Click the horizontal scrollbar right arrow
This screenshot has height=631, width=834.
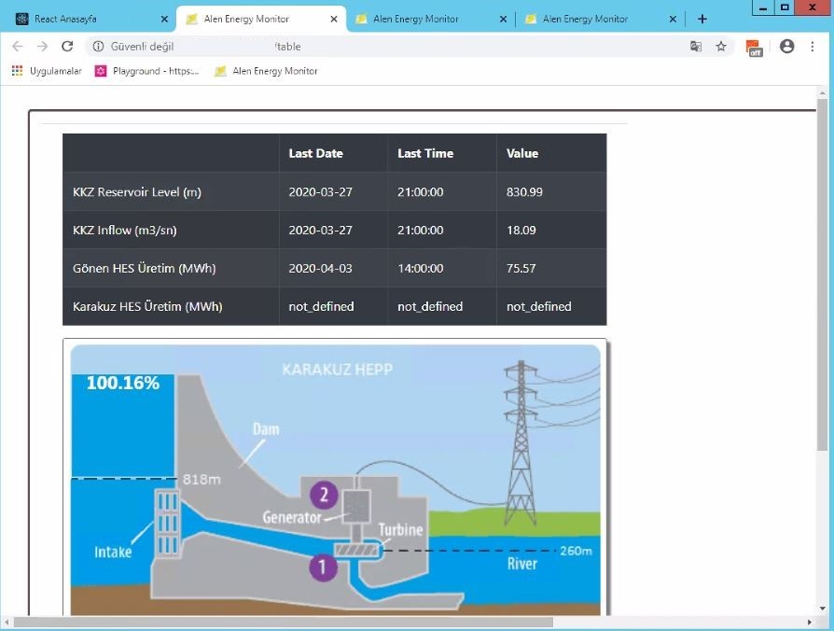coord(809,622)
